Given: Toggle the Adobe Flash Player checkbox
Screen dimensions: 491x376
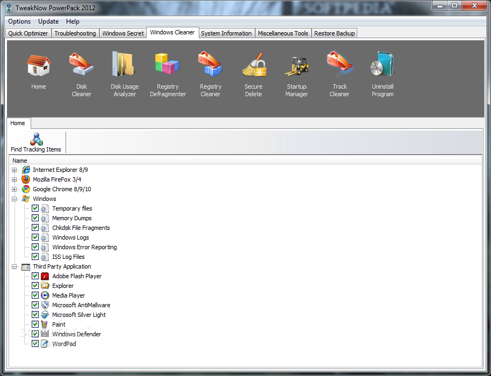Looking at the screenshot, I should pyautogui.click(x=35, y=276).
